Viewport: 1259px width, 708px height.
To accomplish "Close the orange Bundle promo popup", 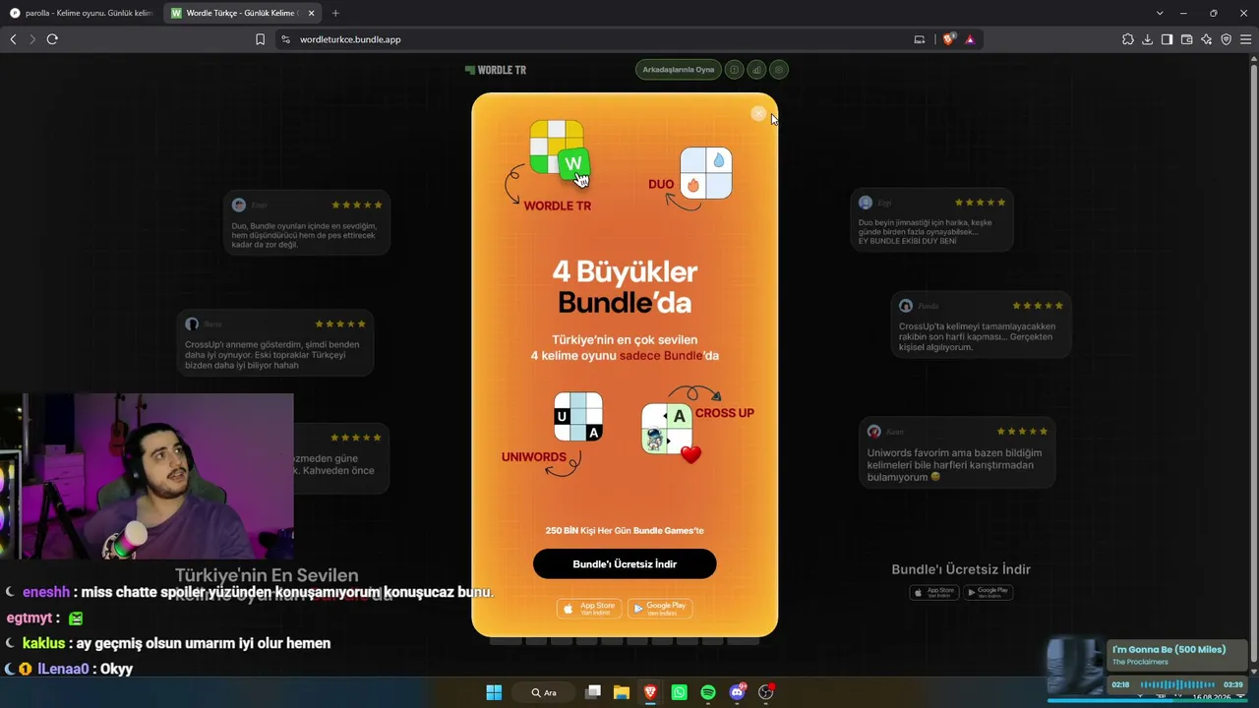I will click(x=758, y=114).
